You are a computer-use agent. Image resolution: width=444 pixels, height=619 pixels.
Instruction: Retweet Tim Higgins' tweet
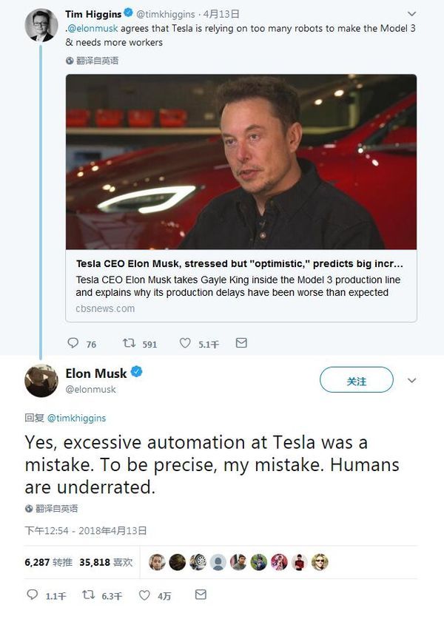click(x=129, y=343)
